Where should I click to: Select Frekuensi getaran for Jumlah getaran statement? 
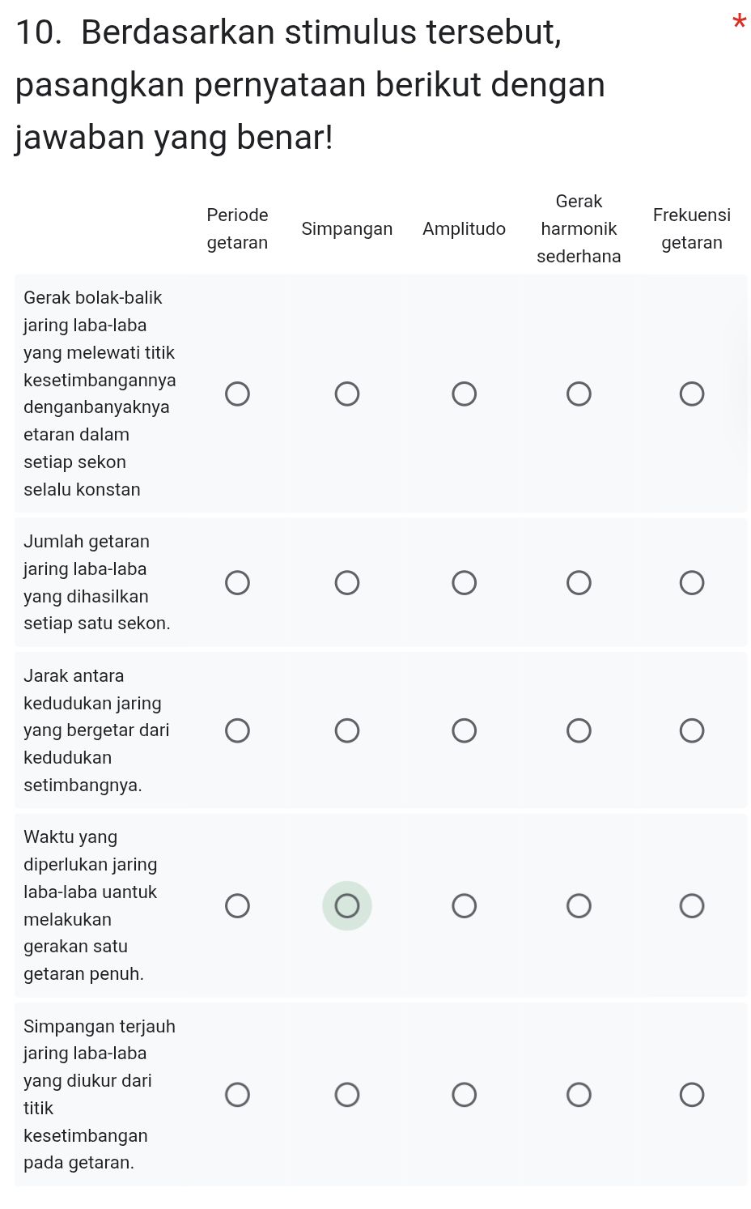pos(692,582)
